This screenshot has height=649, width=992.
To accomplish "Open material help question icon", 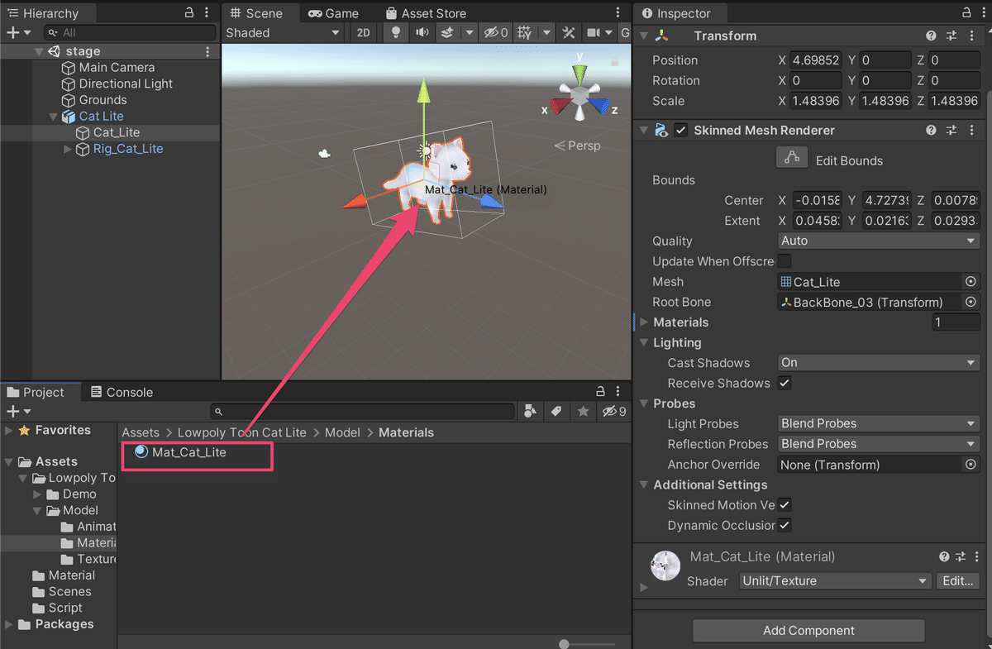I will click(945, 557).
